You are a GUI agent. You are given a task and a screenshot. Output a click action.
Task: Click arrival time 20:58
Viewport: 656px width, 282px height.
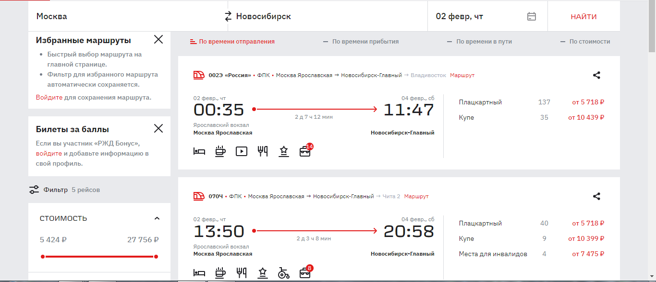(409, 232)
